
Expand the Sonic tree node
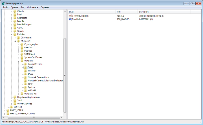tap(12, 101)
